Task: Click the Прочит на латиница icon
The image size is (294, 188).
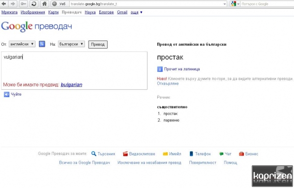Action: click(160, 69)
